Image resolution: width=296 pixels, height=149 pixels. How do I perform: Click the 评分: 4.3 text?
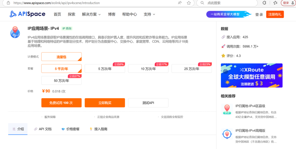point(234,56)
